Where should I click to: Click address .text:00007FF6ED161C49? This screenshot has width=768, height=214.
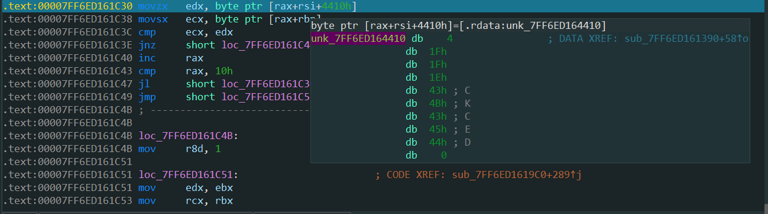pos(68,97)
